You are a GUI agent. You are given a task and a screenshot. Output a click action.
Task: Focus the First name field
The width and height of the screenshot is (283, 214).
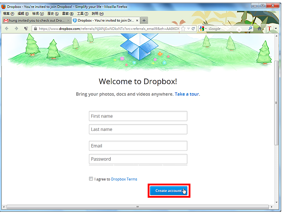pyautogui.click(x=138, y=116)
